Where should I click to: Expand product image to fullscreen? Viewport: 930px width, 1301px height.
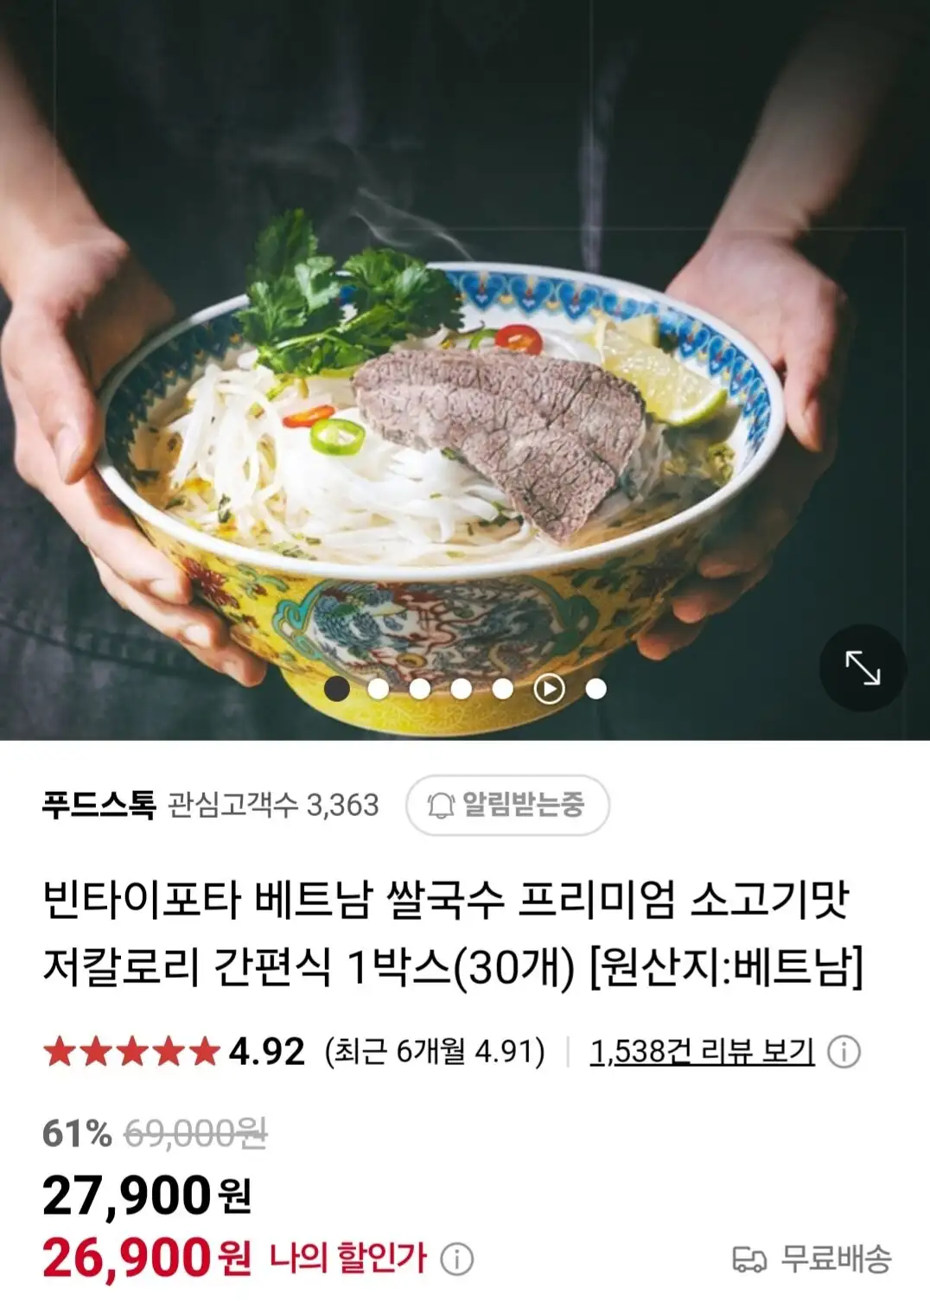[862, 668]
